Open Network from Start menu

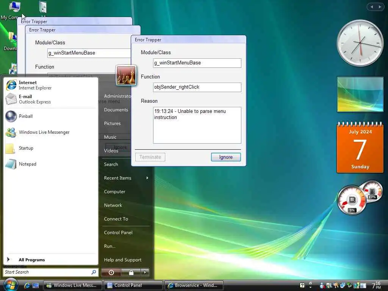(113, 205)
